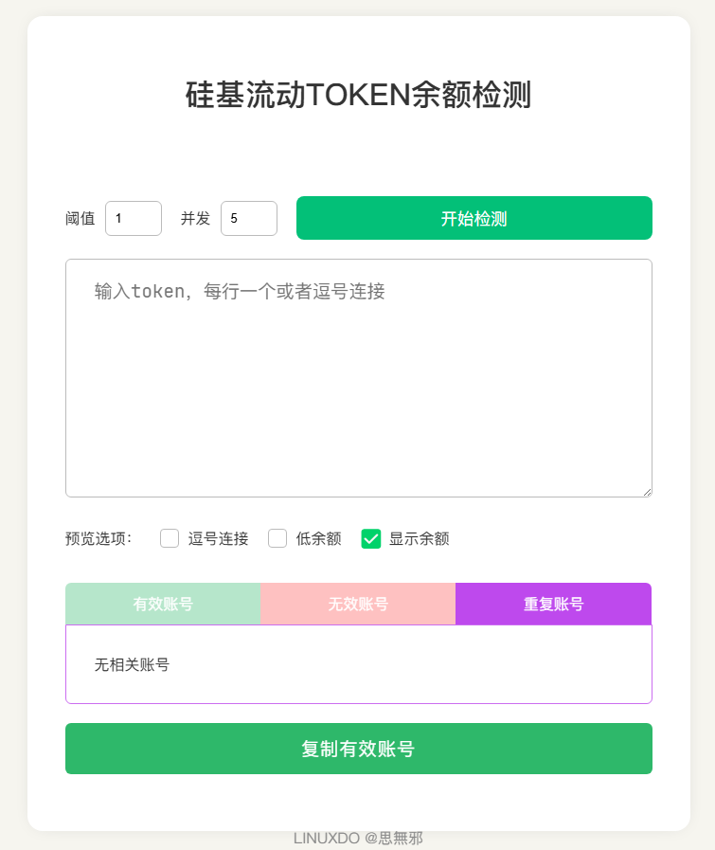
Task: Click the textarea resize handle corner
Action: tap(648, 492)
